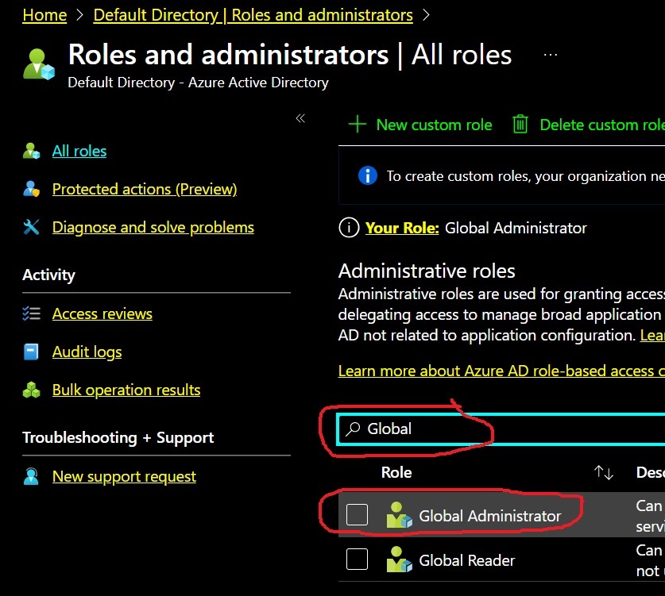Click the Global Administrator role icon
Image resolution: width=665 pixels, height=596 pixels.
tap(399, 515)
